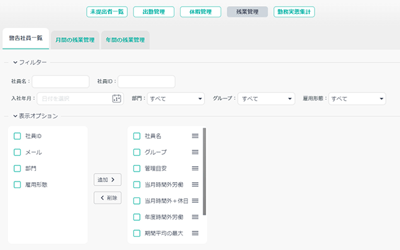Open 休暇管理 page

pyautogui.click(x=201, y=12)
